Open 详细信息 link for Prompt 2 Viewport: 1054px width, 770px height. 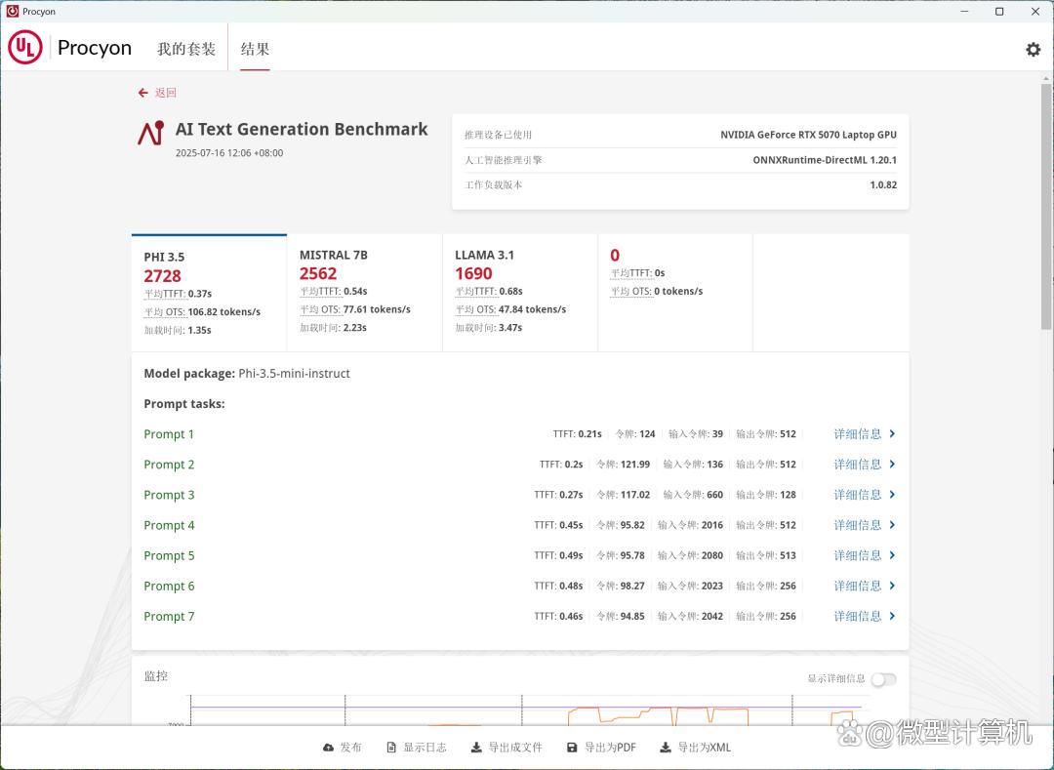pyautogui.click(x=857, y=464)
